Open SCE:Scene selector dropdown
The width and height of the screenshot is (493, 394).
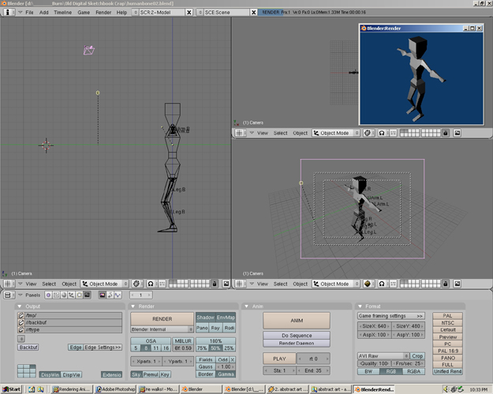[200, 13]
